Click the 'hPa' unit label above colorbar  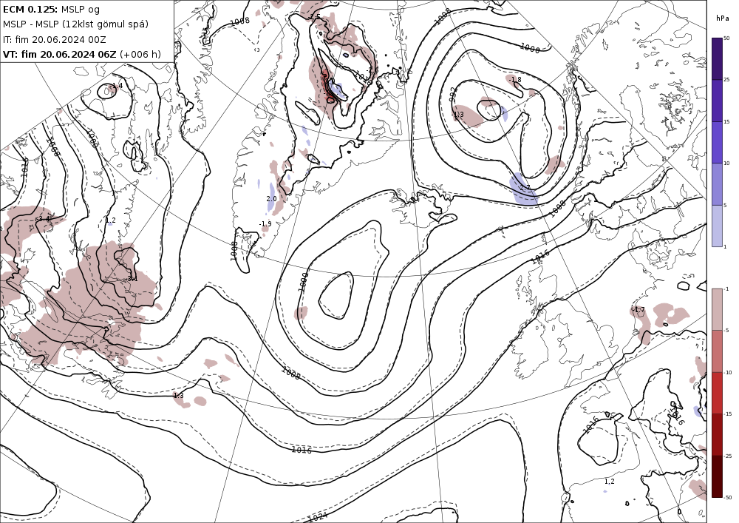723,18
